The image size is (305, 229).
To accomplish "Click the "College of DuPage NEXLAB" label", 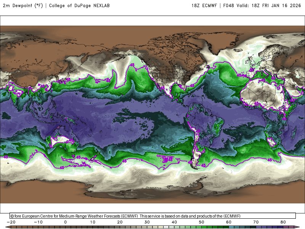I will coord(79,6).
